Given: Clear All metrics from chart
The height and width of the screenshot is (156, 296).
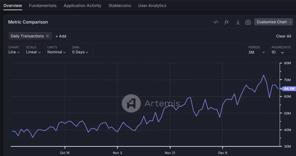Looking at the screenshot, I should click(x=283, y=36).
